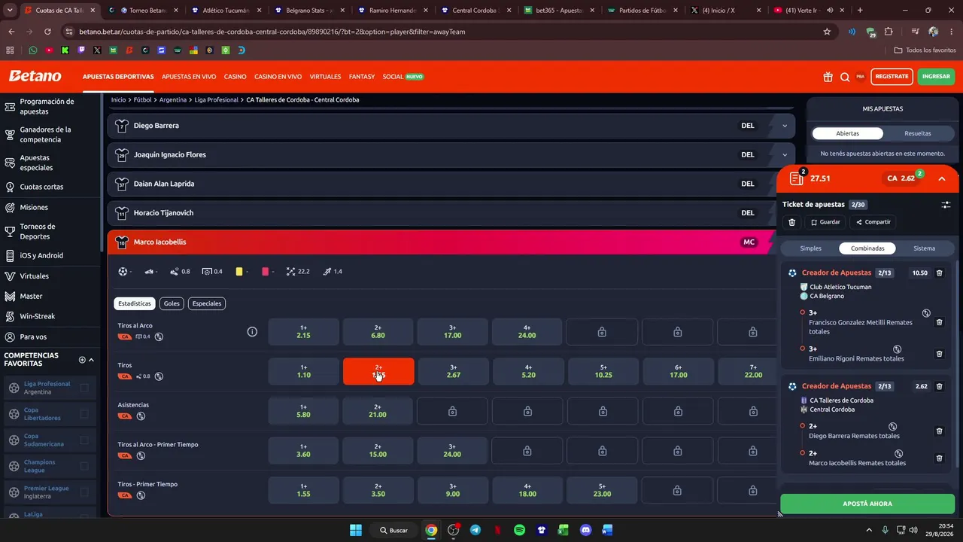Switch to bet365 browser tab
The width and height of the screenshot is (963, 542).
(557, 11)
